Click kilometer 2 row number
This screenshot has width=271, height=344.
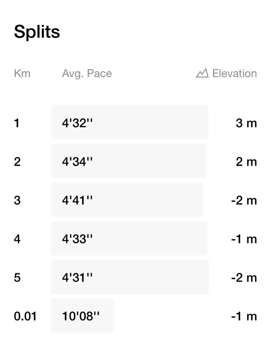pyautogui.click(x=17, y=162)
